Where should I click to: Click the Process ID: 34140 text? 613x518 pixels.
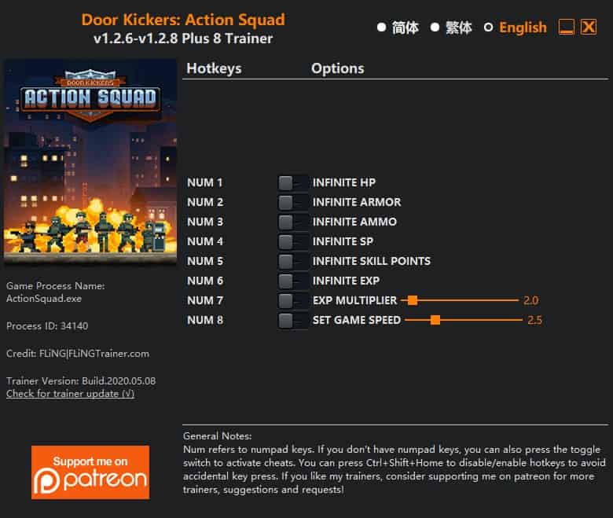pos(47,326)
